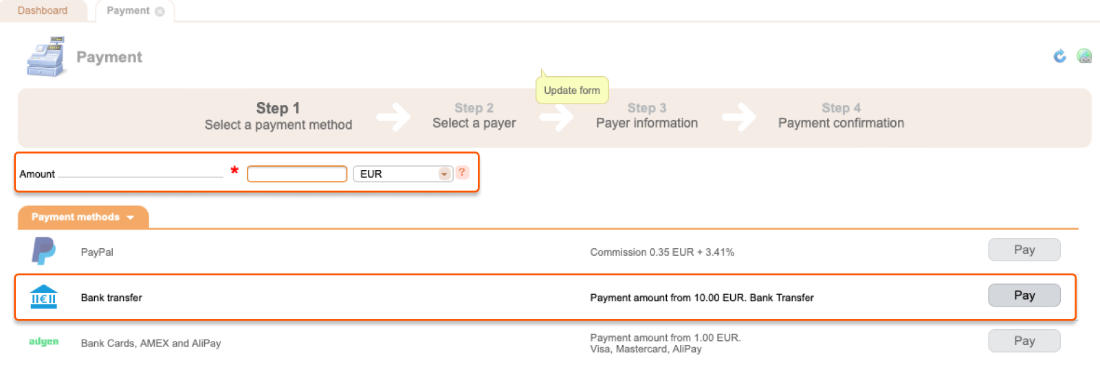
Task: Select the Payment tab
Action: tap(128, 10)
